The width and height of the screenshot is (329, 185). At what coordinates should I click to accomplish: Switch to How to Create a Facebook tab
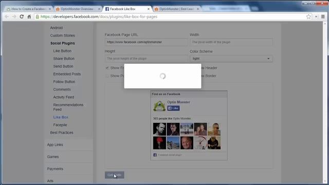click(x=28, y=9)
